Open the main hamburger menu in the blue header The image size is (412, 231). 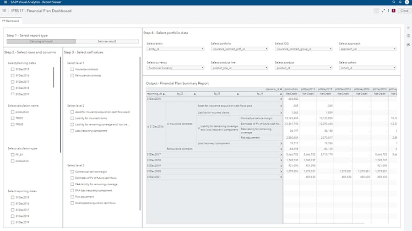coord(5,2)
